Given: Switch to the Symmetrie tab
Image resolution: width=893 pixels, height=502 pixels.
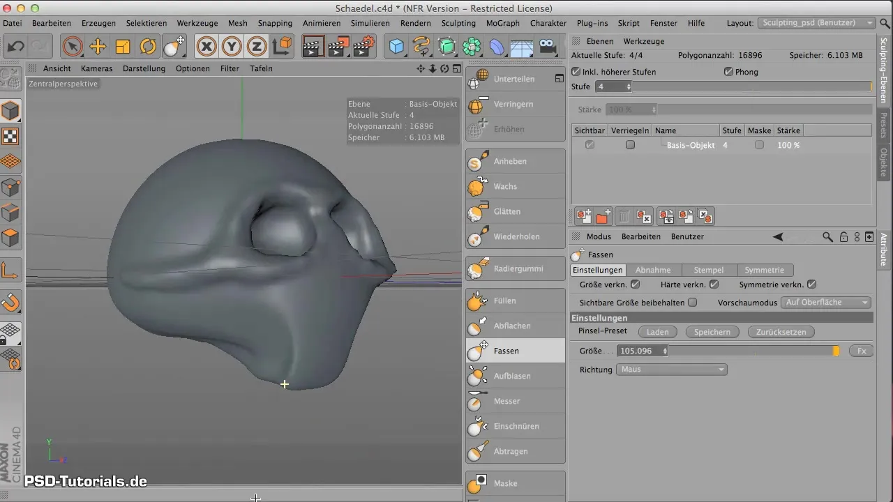Looking at the screenshot, I should pos(764,270).
